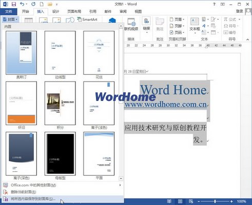Image resolution: width=252 pixels, height=205 pixels.
Task: Open the 页脚 footer dropdown
Action: [177, 26]
